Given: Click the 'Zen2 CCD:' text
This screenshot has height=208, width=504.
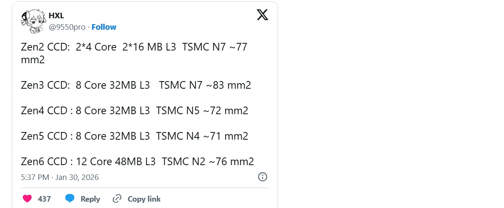Looking at the screenshot, I should 45,47.
